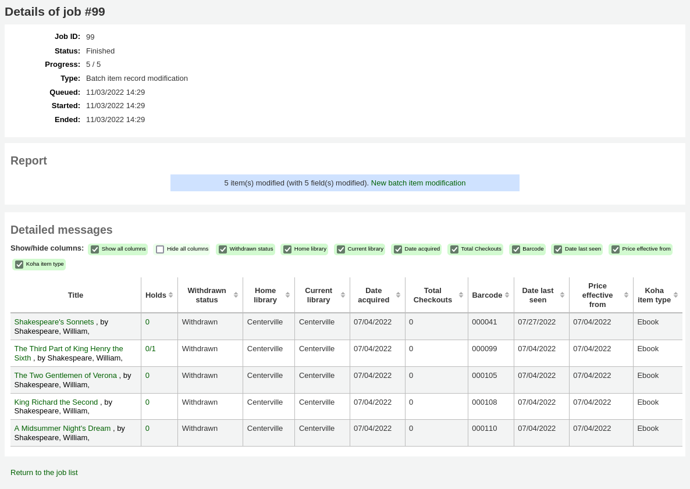Return to the job list
This screenshot has width=690, height=489.
pyautogui.click(x=44, y=472)
